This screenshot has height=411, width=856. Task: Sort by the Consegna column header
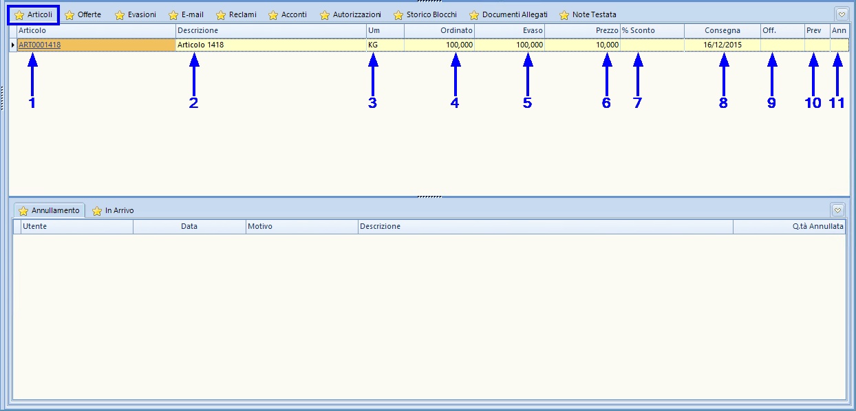(722, 31)
